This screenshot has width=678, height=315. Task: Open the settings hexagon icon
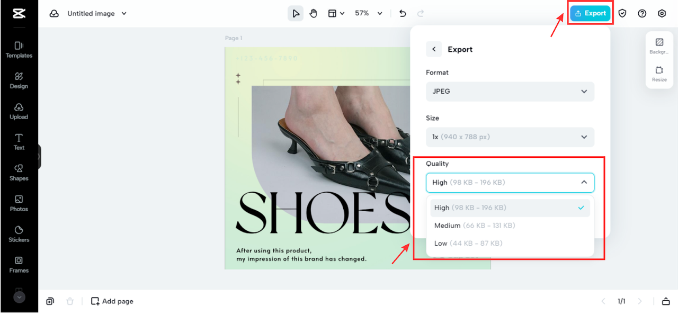662,14
